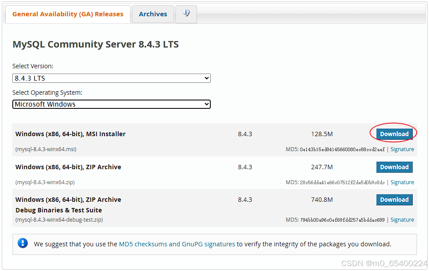
Task: Download the Debug Binaries & Test Suite
Action: [394, 200]
